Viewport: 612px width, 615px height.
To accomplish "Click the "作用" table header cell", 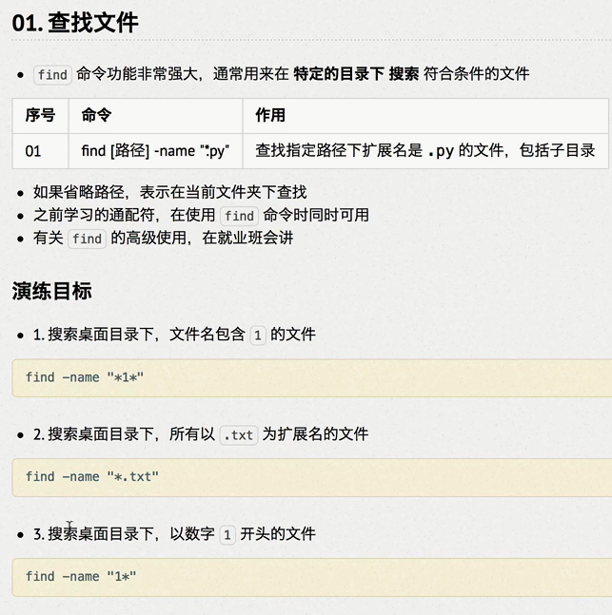I will [270, 115].
